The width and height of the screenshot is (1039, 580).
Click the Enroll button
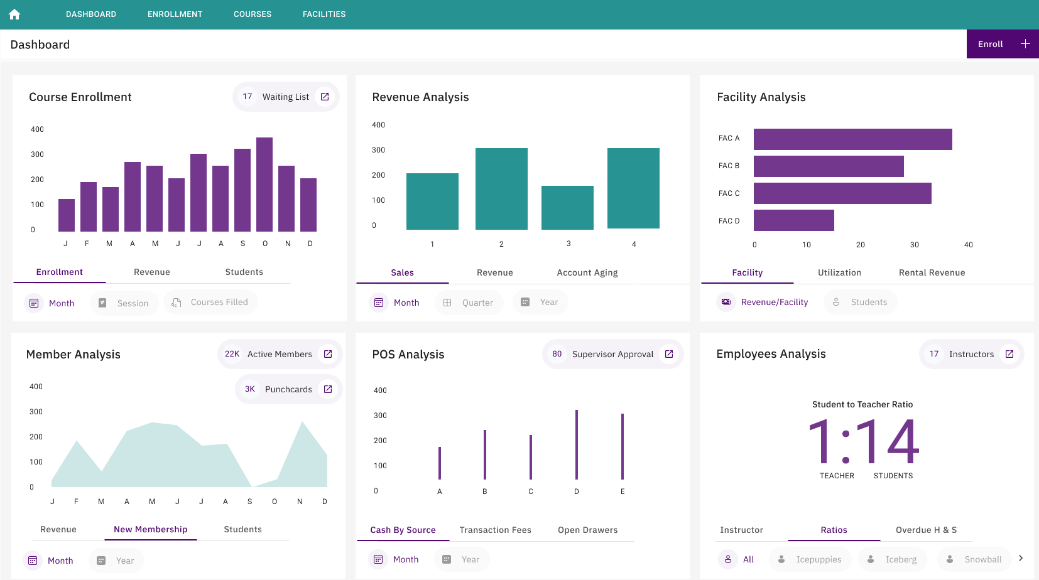991,44
